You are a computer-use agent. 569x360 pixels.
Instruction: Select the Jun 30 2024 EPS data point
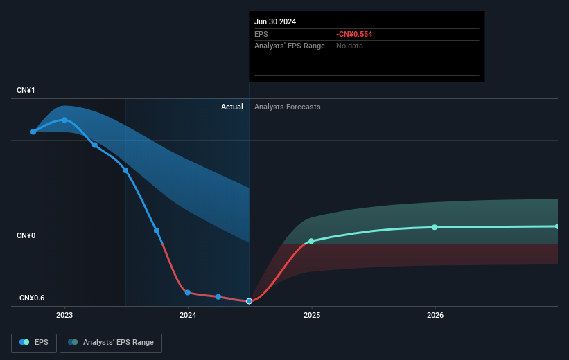(249, 301)
